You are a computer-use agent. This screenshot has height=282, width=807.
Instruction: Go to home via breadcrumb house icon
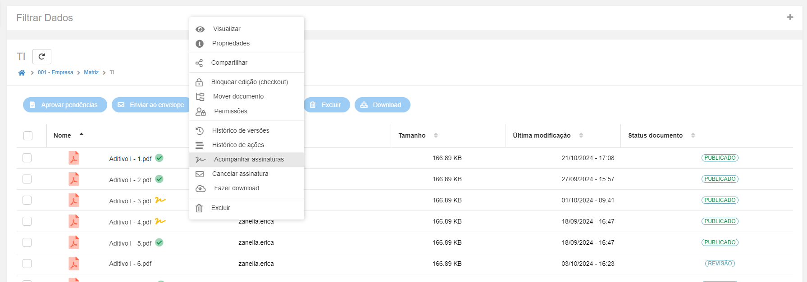click(x=22, y=72)
